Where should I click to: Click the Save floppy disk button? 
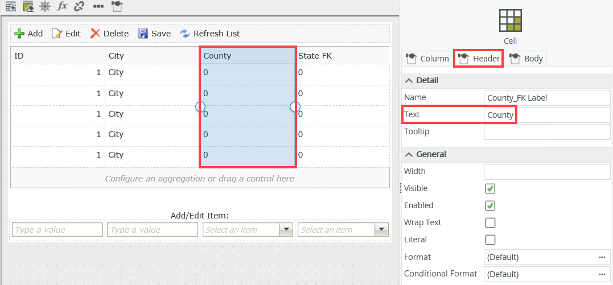(154, 34)
